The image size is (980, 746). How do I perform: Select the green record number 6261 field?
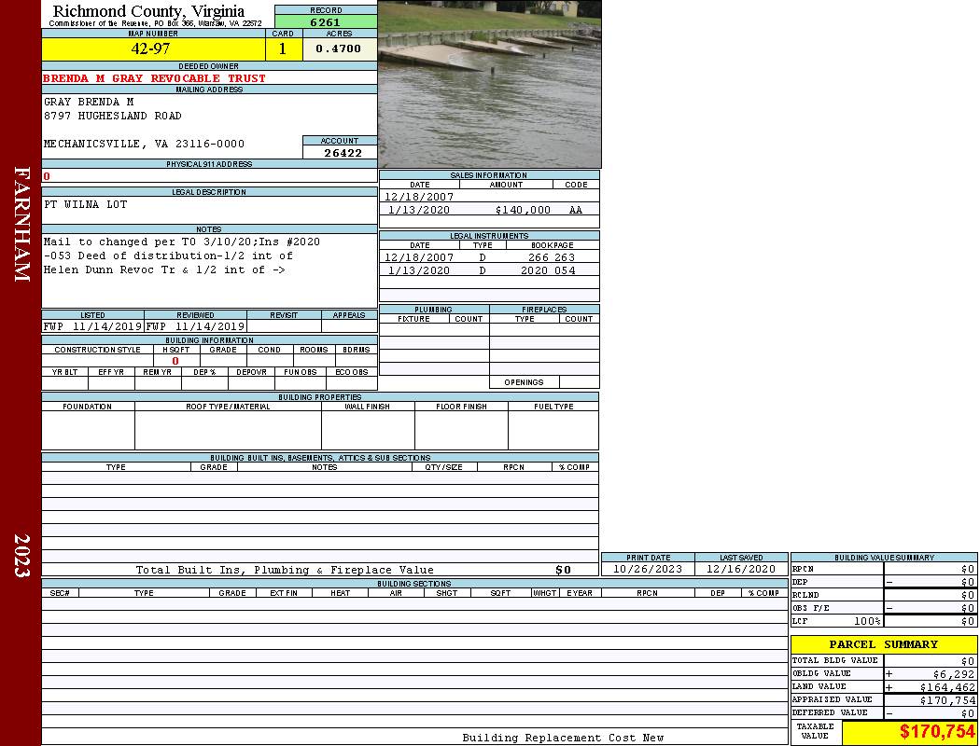point(326,22)
